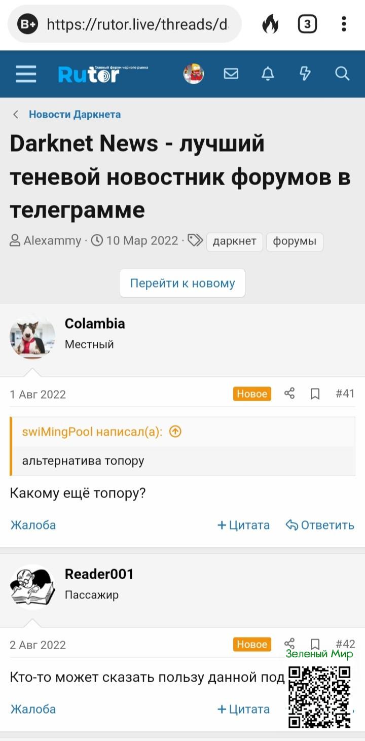The width and height of the screenshot is (365, 741).
Task: Bookmark post #42 by Reader001
Action: tap(315, 644)
